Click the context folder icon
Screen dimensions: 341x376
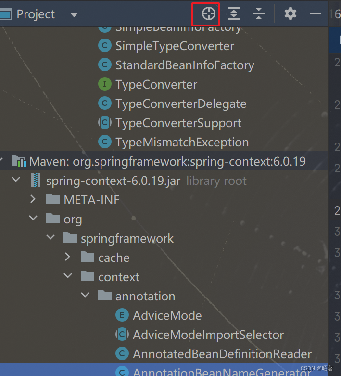click(88, 276)
